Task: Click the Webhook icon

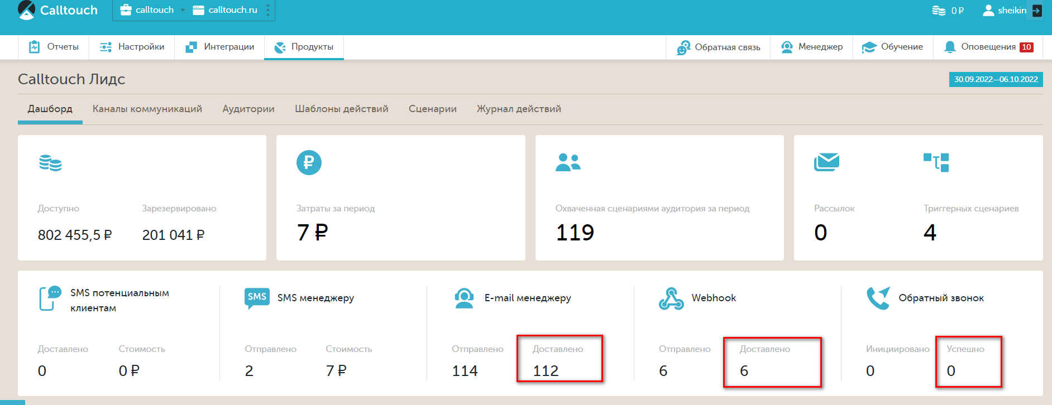Action: click(671, 298)
